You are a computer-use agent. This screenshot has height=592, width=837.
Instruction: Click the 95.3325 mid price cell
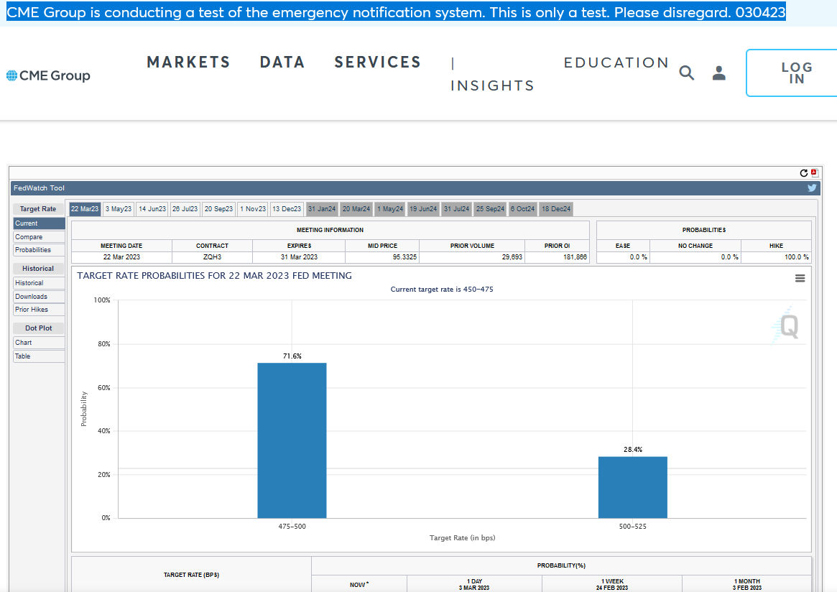(382, 257)
